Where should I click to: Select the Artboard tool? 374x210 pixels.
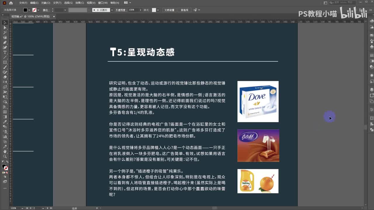pyautogui.click(x=5, y=142)
